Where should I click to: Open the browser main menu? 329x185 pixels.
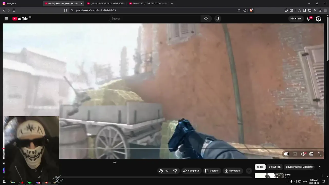(x=325, y=10)
